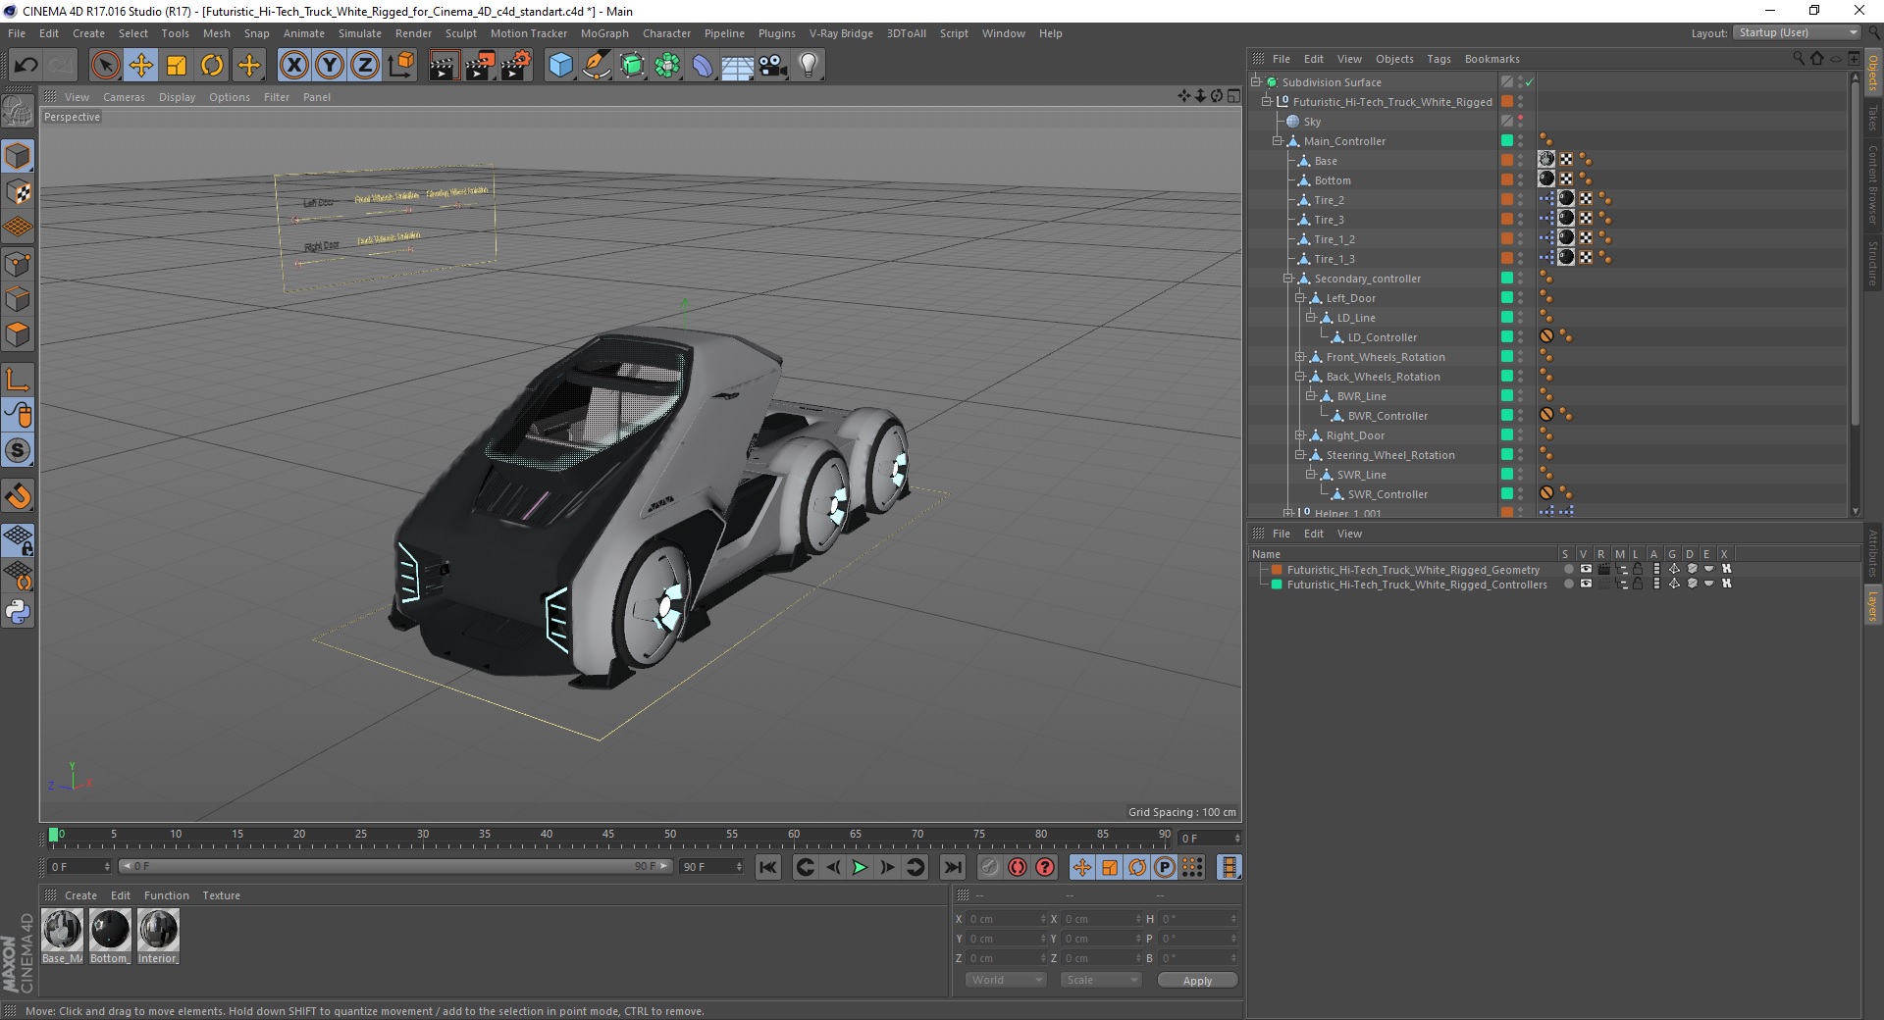This screenshot has width=1884, height=1020.
Task: Collapse the Main_Controller tree node
Action: (x=1278, y=141)
